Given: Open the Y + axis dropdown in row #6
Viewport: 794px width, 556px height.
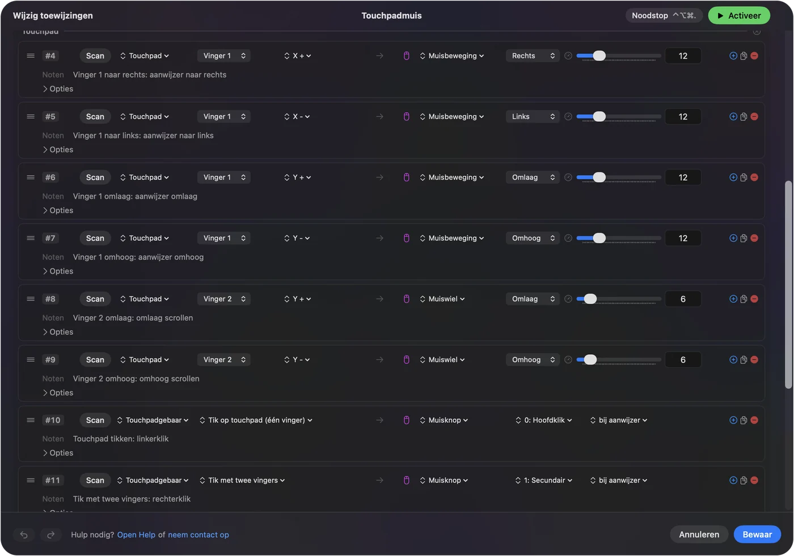Looking at the screenshot, I should pyautogui.click(x=298, y=177).
